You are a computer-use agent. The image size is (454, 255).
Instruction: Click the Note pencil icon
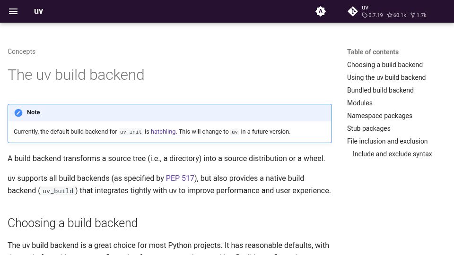pos(18,113)
